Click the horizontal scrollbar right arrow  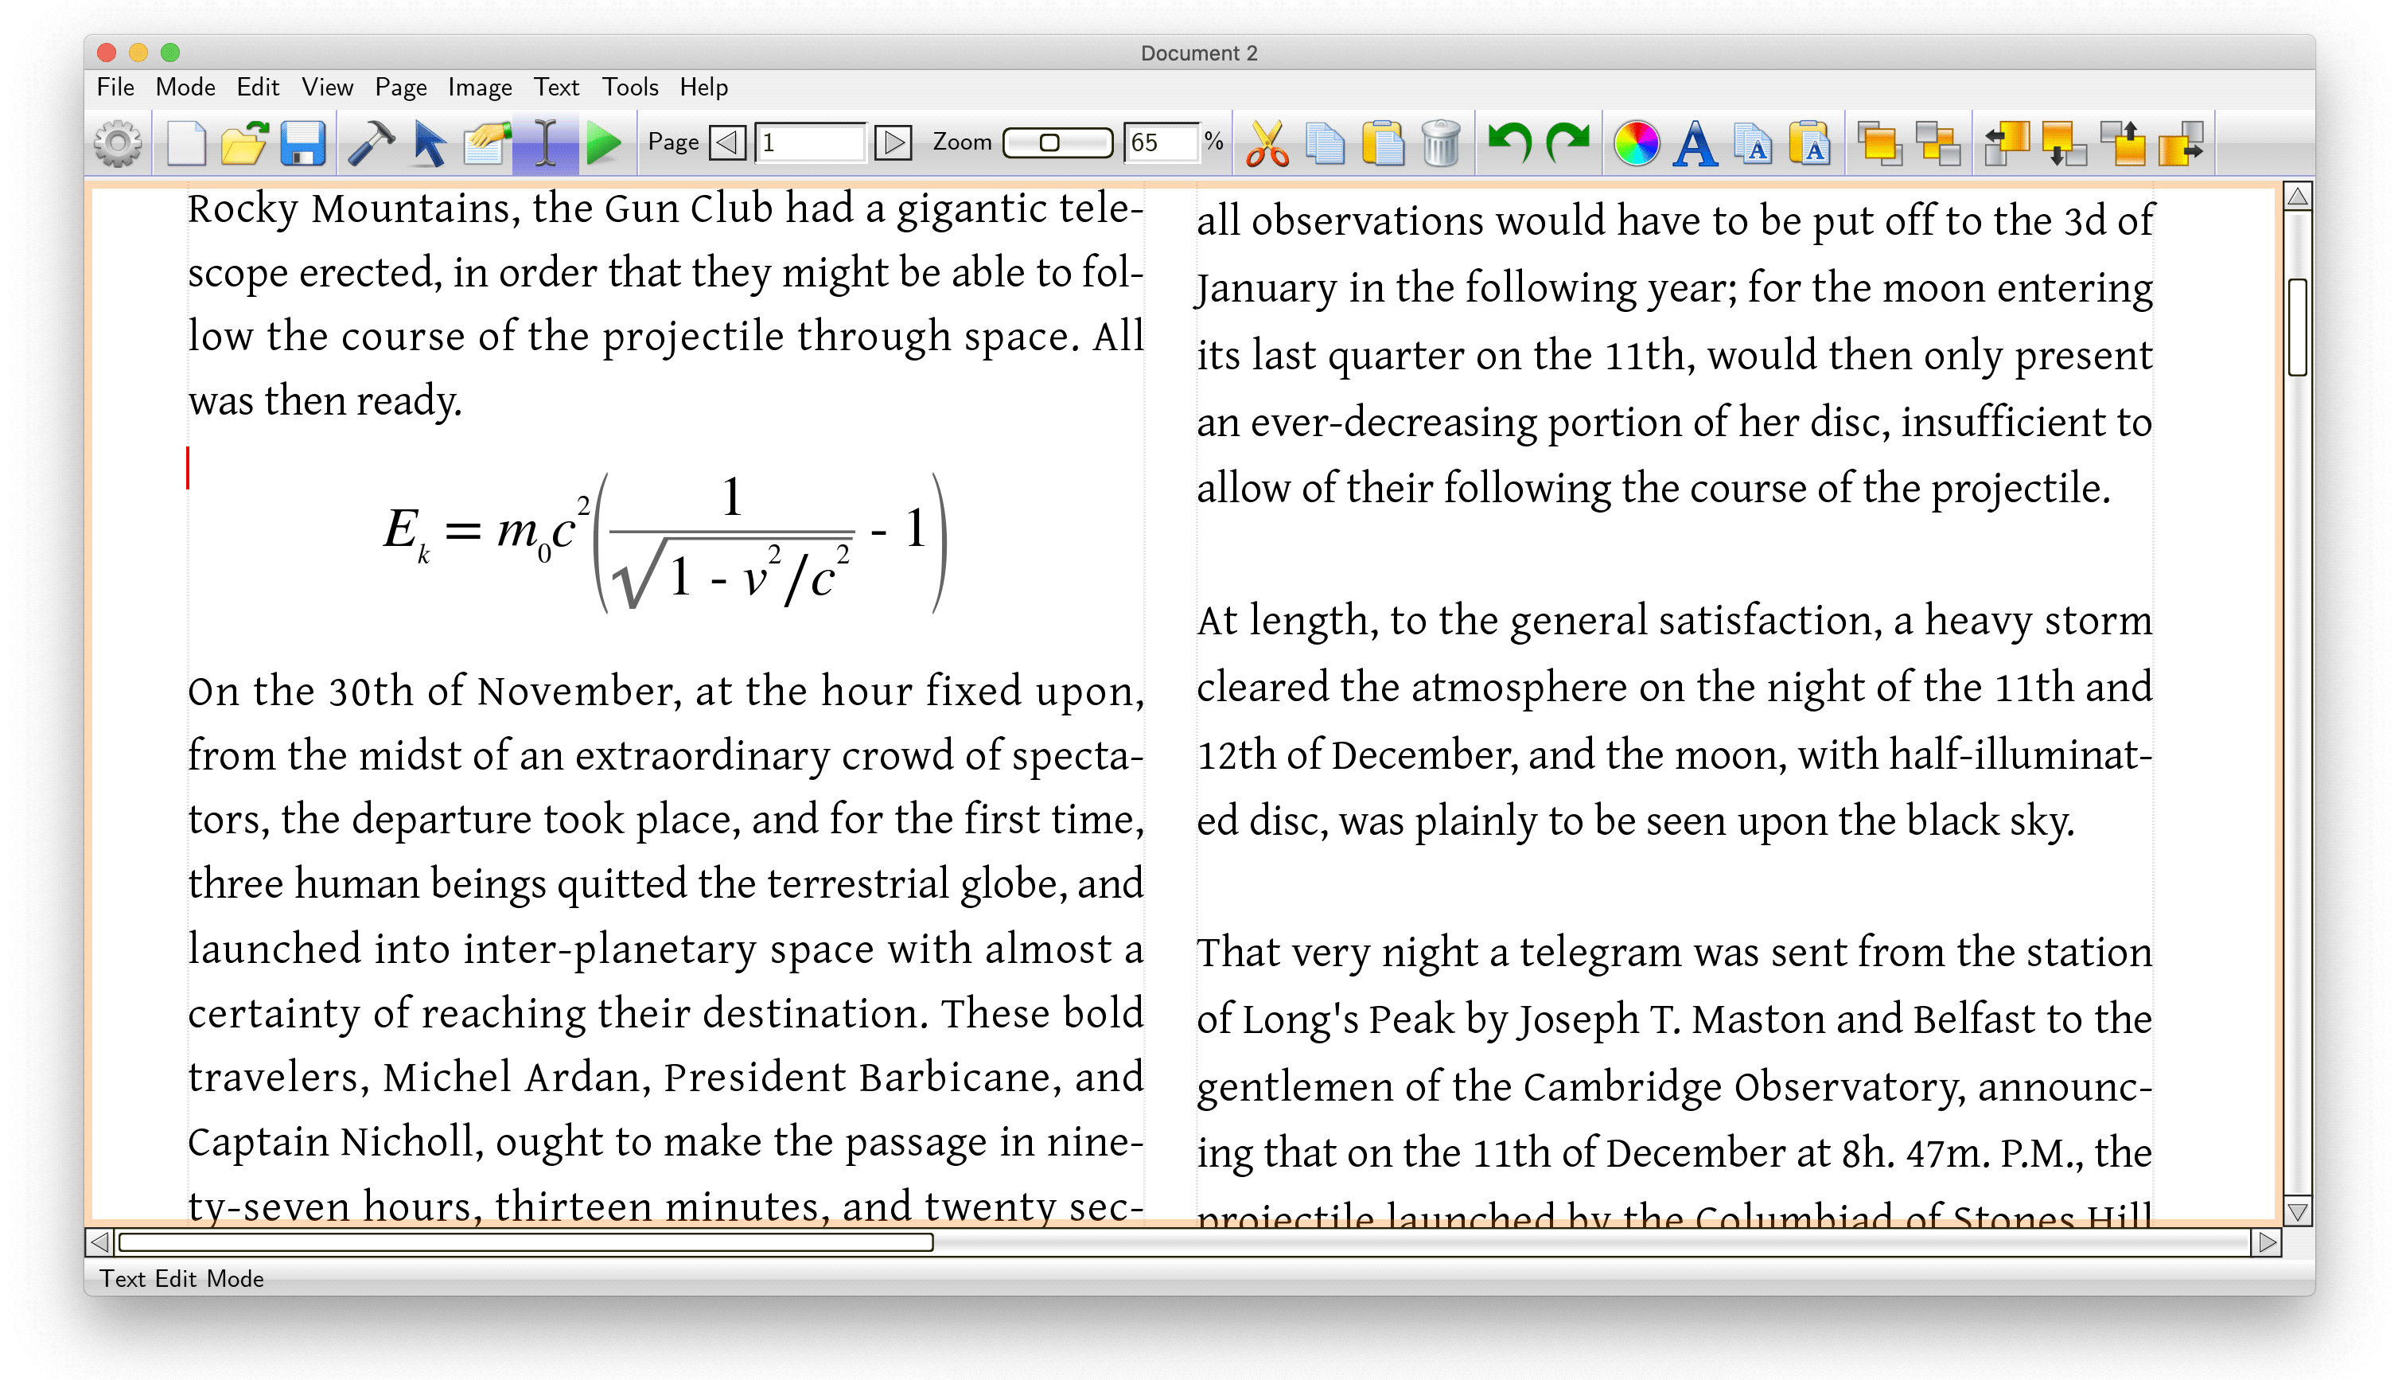pos(2268,1242)
